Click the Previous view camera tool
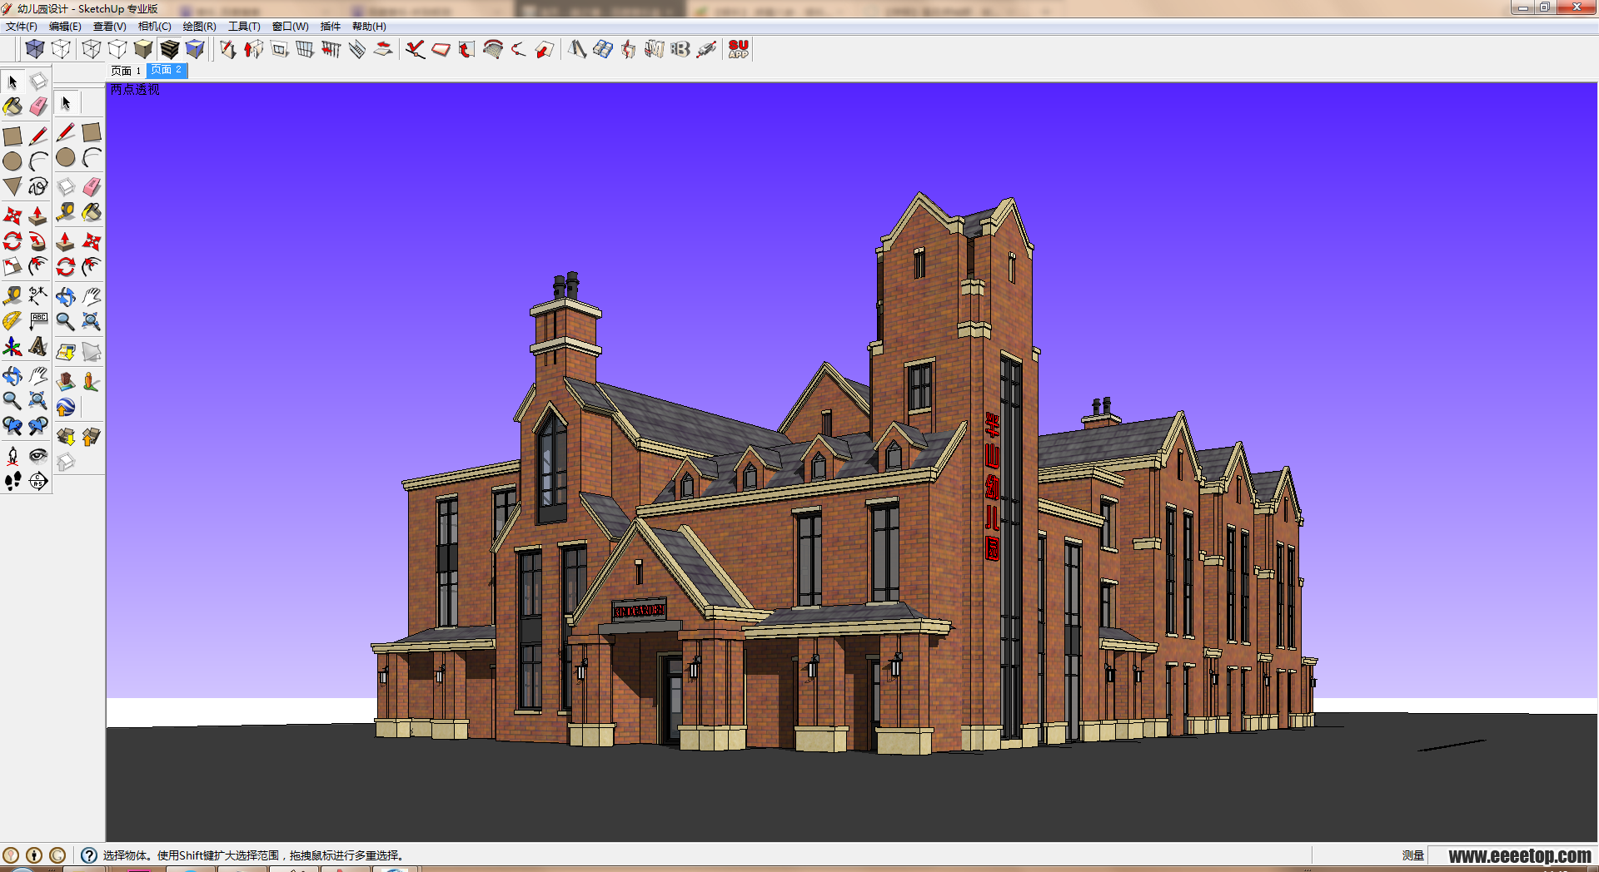This screenshot has width=1599, height=872. coord(12,427)
